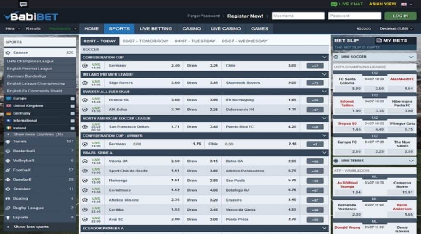The width and height of the screenshot is (421, 234).
Task: Click soccer icon in Sligo Rovers row
Action: [x=85, y=83]
